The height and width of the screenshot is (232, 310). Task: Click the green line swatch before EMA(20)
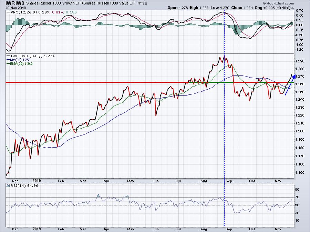click(x=8, y=64)
